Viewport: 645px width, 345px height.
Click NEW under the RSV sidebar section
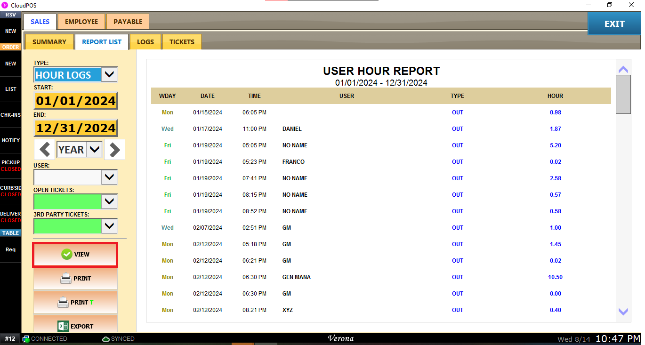(x=10, y=31)
